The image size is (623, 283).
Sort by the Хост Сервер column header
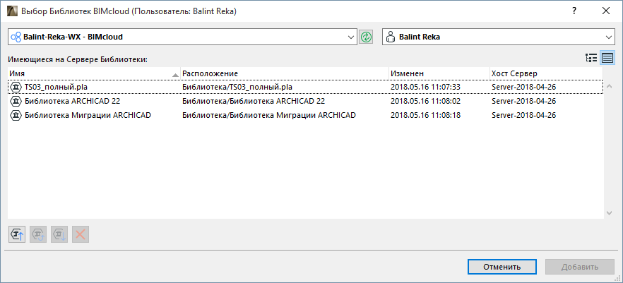coord(546,73)
